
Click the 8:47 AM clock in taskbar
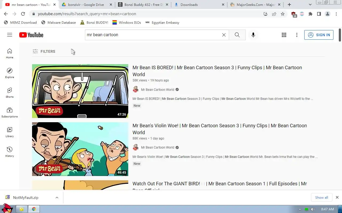coord(327,209)
